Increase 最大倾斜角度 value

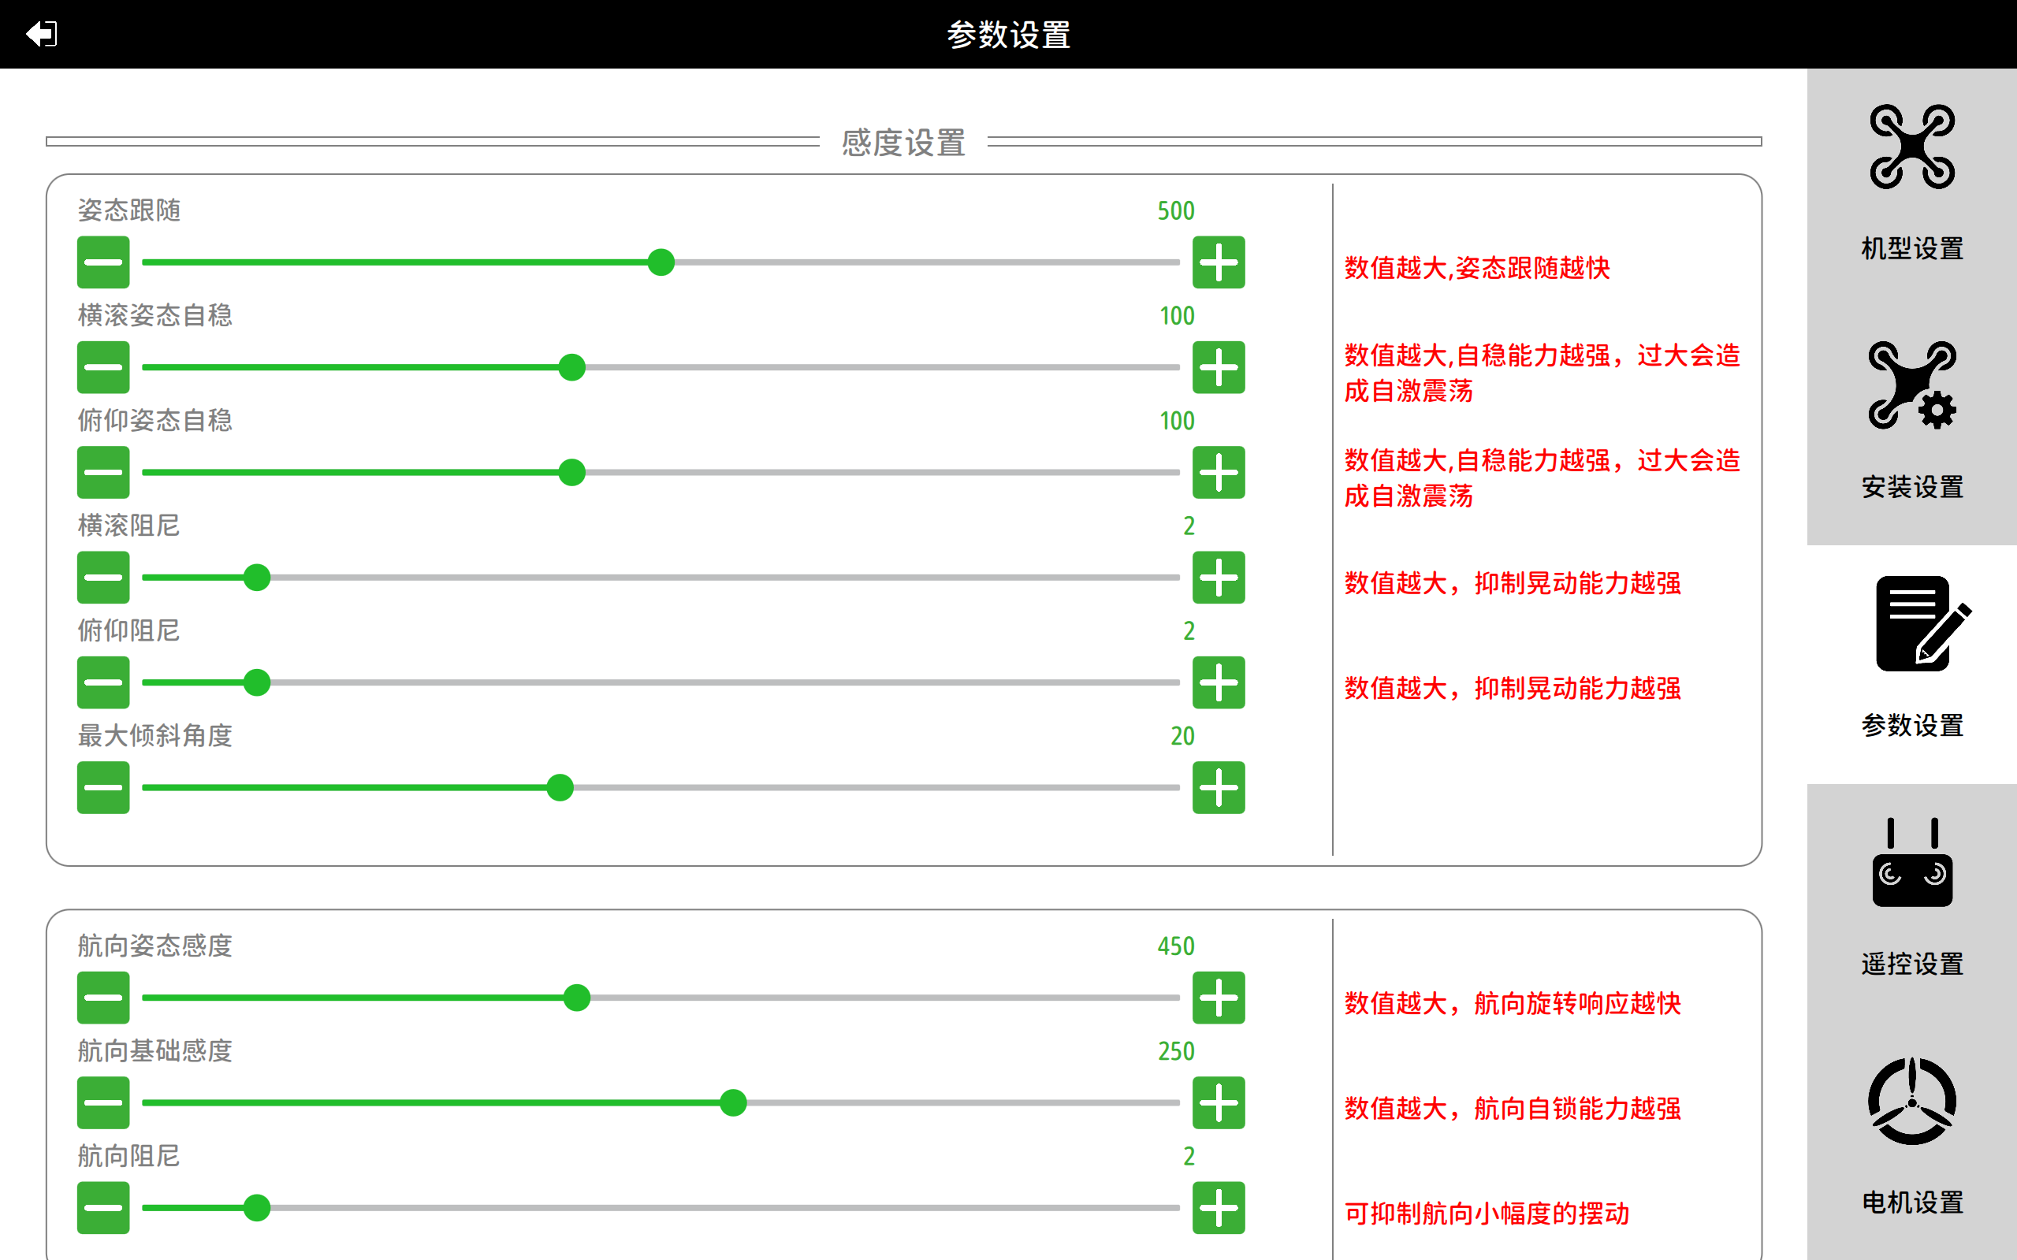[x=1218, y=787]
